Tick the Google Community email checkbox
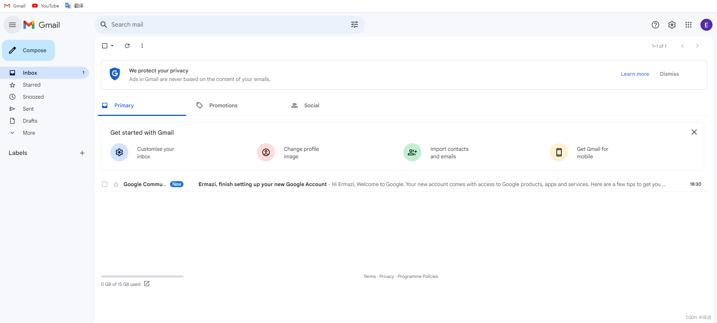This screenshot has width=717, height=323. pyautogui.click(x=105, y=184)
